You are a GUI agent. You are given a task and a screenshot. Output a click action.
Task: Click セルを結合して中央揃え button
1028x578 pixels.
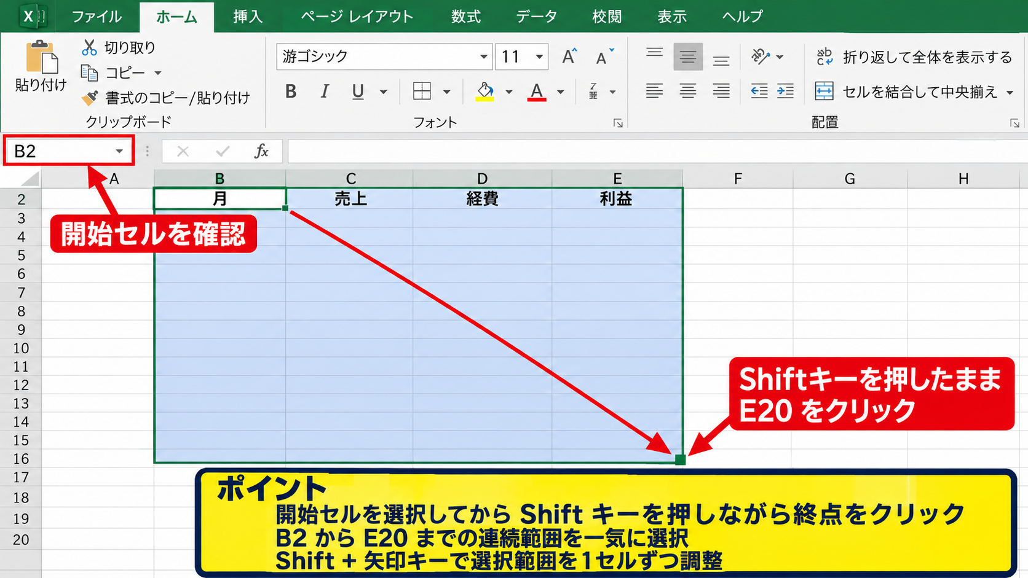(906, 92)
